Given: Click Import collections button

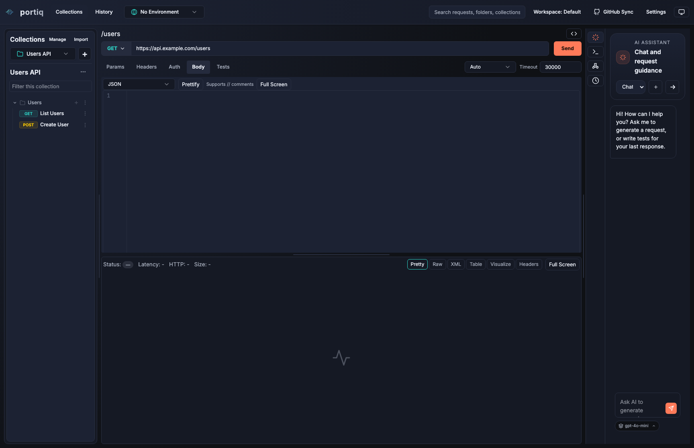Looking at the screenshot, I should click(x=81, y=39).
